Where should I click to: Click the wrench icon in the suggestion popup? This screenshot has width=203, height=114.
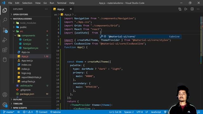pos(101,36)
